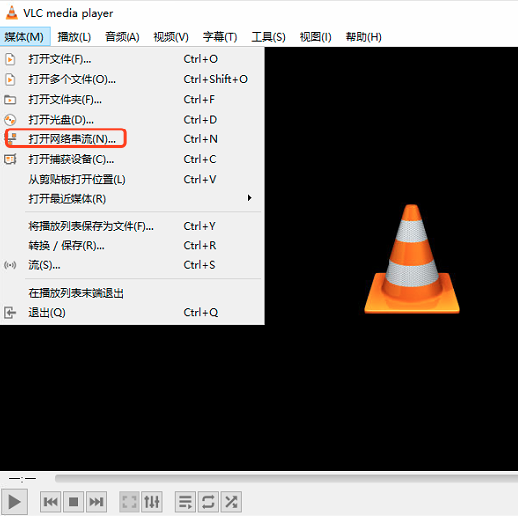518x516 pixels.
Task: Click the elapsed time display --:--
Action: 22,478
